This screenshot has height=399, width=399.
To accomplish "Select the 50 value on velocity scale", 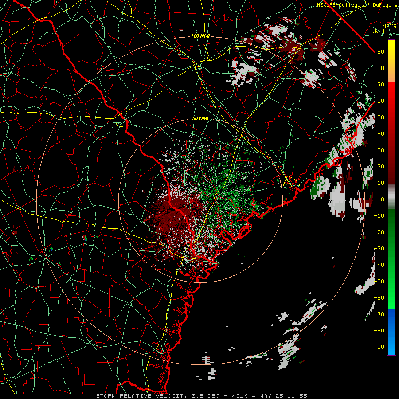I will click(x=381, y=117).
